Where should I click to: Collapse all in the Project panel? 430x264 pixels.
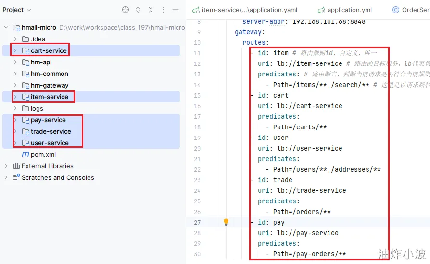151,10
